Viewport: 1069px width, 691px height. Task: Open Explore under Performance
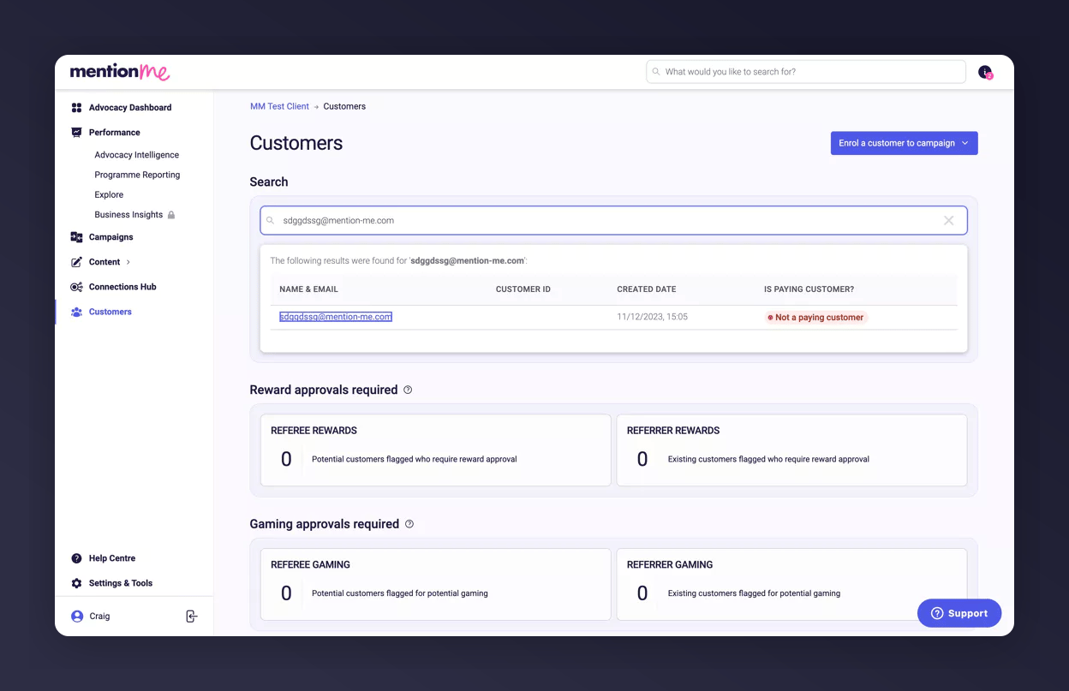coord(109,194)
